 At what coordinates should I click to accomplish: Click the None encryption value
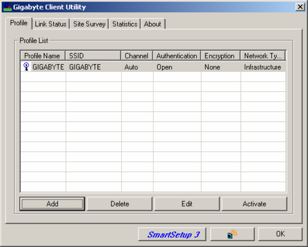212,67
